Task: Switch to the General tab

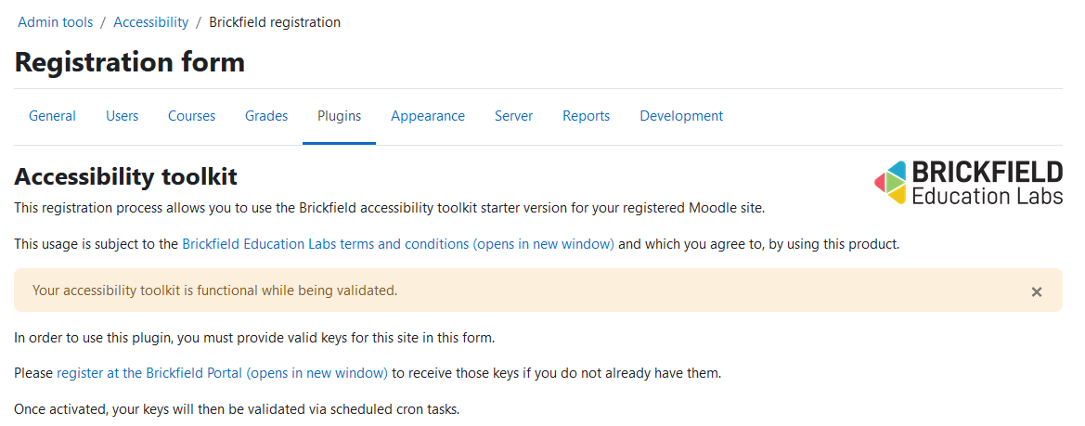Action: pyautogui.click(x=53, y=116)
